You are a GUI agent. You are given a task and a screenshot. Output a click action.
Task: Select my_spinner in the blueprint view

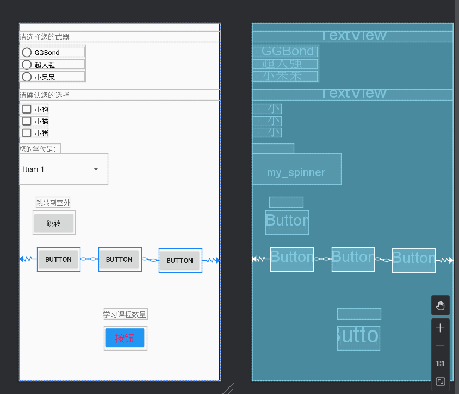pos(296,169)
